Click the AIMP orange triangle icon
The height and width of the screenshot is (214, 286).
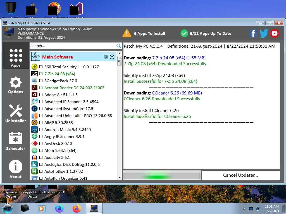34,123
